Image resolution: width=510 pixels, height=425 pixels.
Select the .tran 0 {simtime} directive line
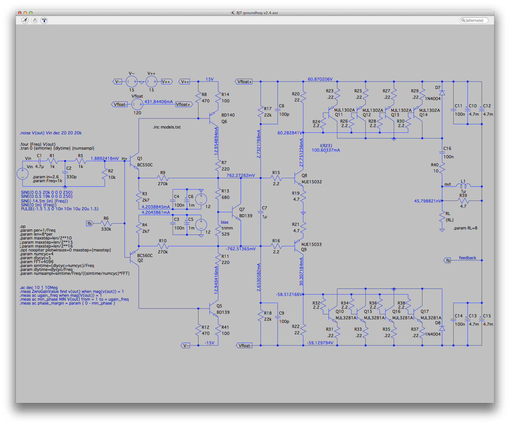[x=57, y=148]
